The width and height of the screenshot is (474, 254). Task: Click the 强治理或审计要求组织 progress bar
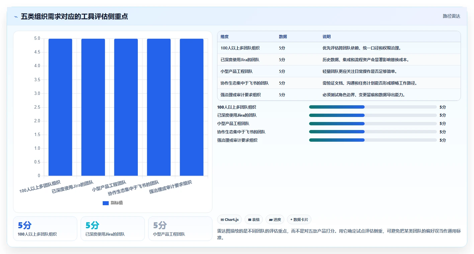[373, 140]
